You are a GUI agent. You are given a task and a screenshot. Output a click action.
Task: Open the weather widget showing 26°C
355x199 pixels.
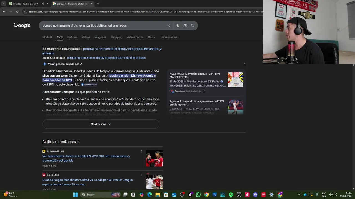point(11,195)
